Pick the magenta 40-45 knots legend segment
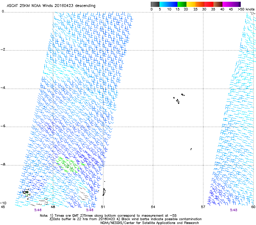256x225 pixels. coord(227,4)
